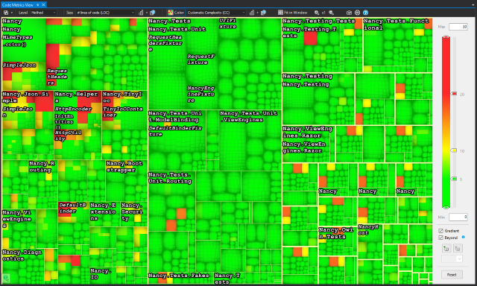Click Fit in Window

(292, 13)
